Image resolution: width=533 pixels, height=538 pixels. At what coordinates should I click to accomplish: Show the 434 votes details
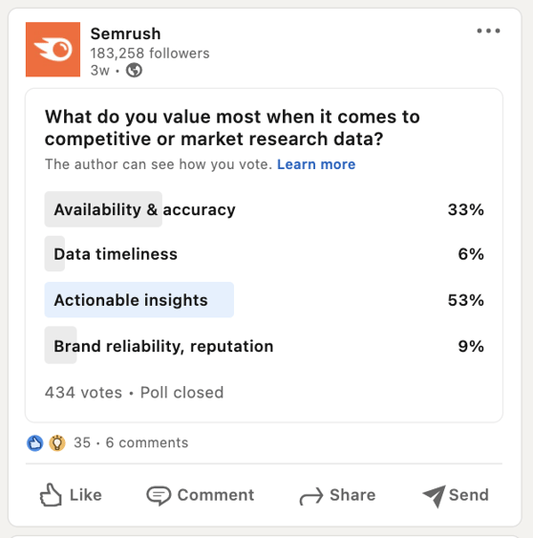coord(83,393)
